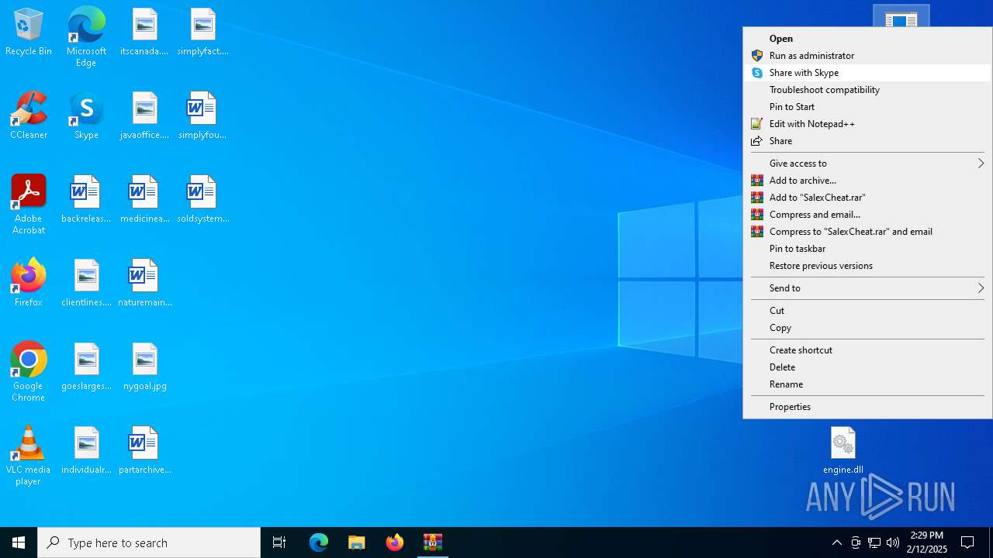Select the naturemain Word document icon
993x558 pixels.
point(144,283)
